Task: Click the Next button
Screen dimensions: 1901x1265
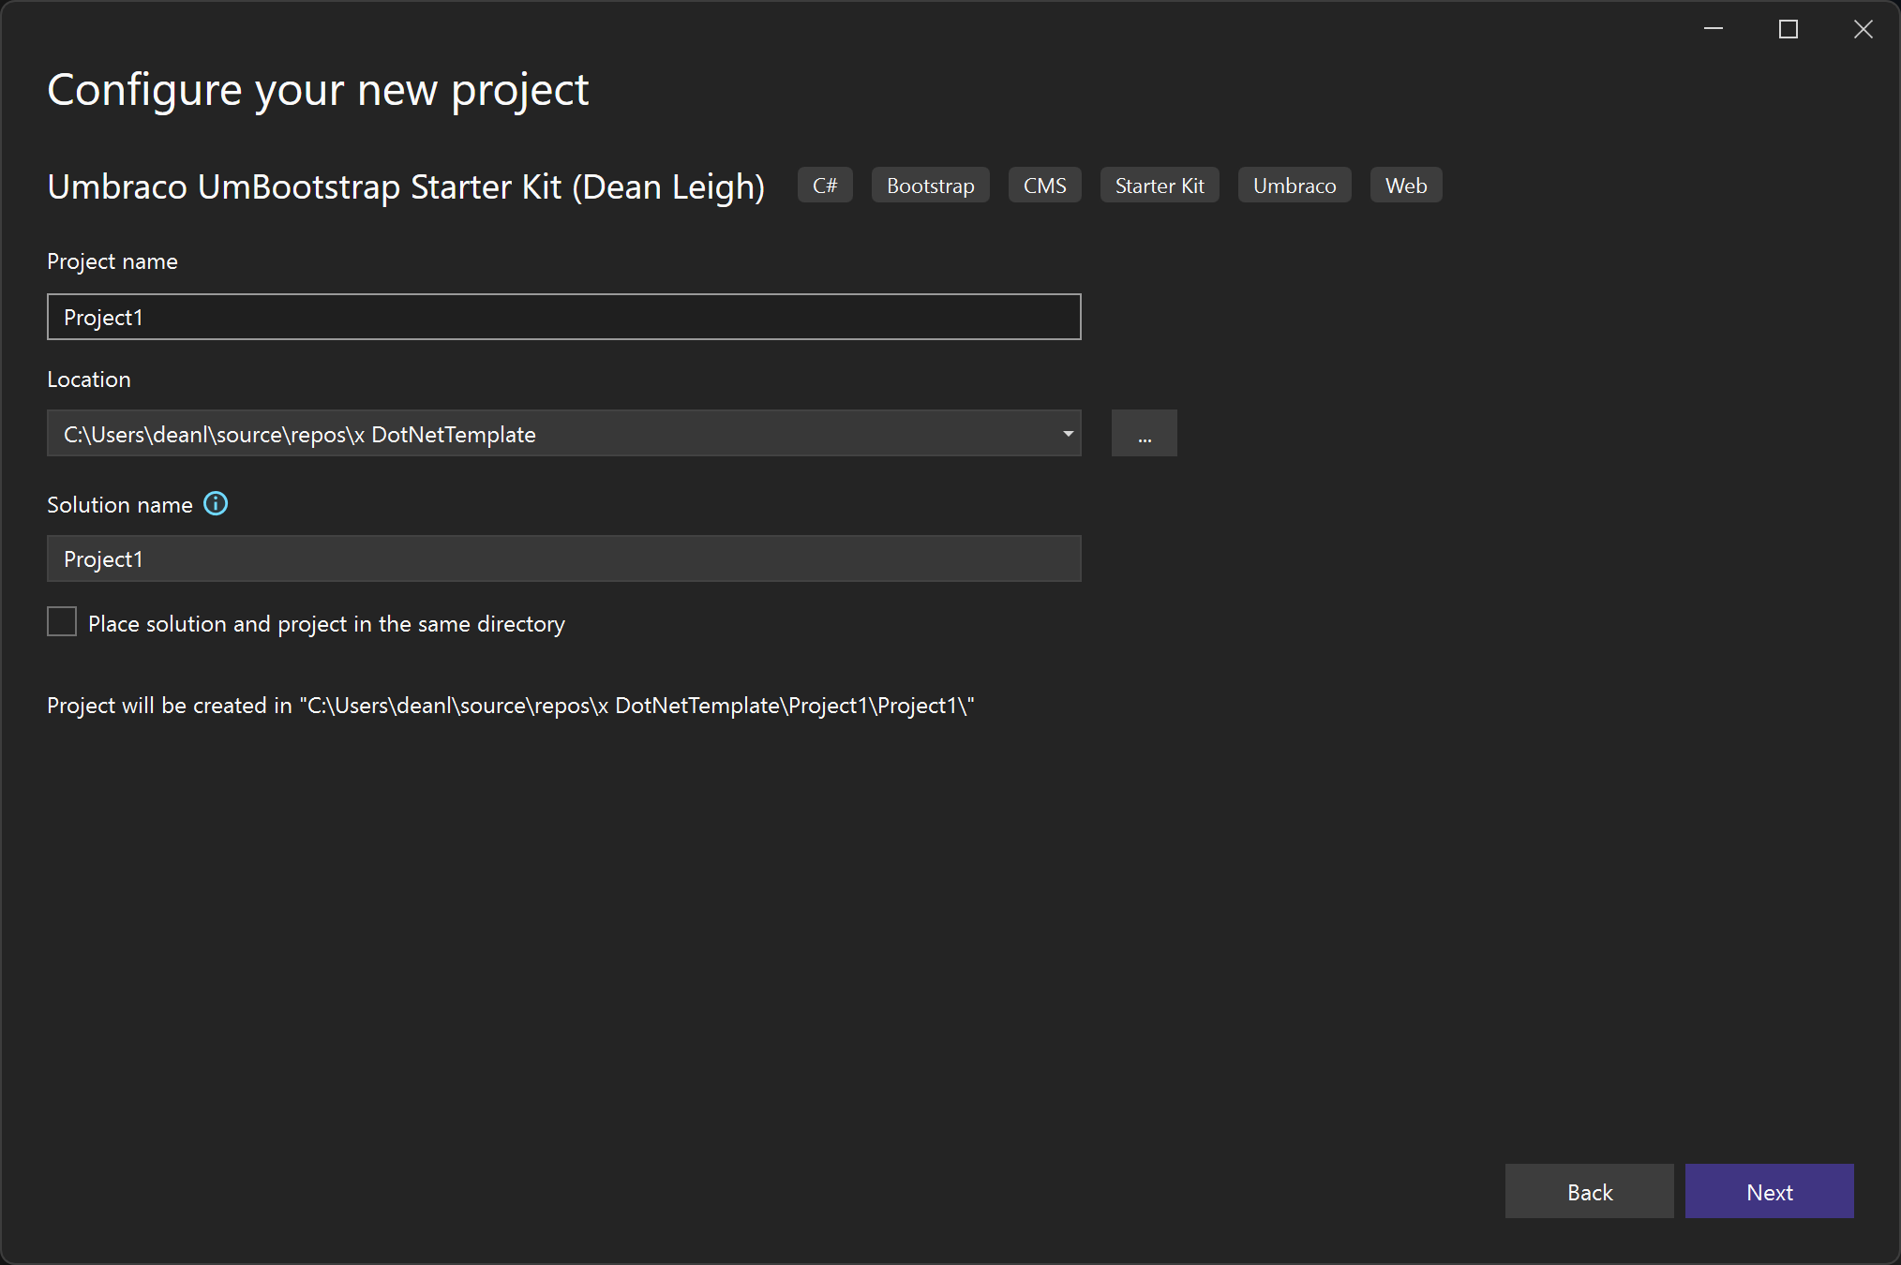Action: [1769, 1191]
